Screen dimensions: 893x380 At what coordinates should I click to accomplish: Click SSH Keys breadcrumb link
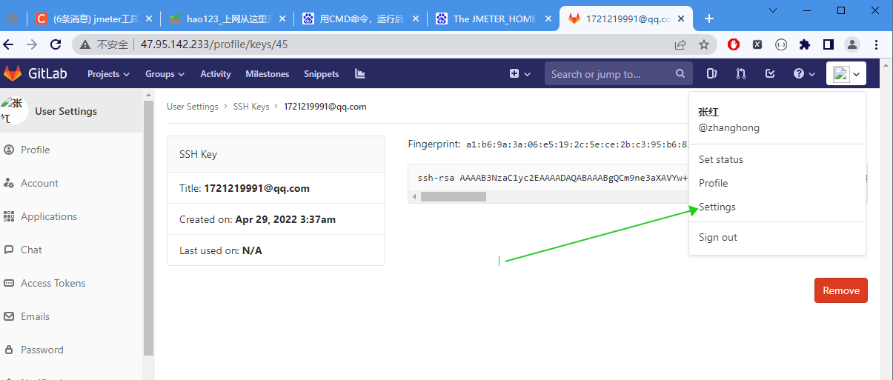(251, 107)
